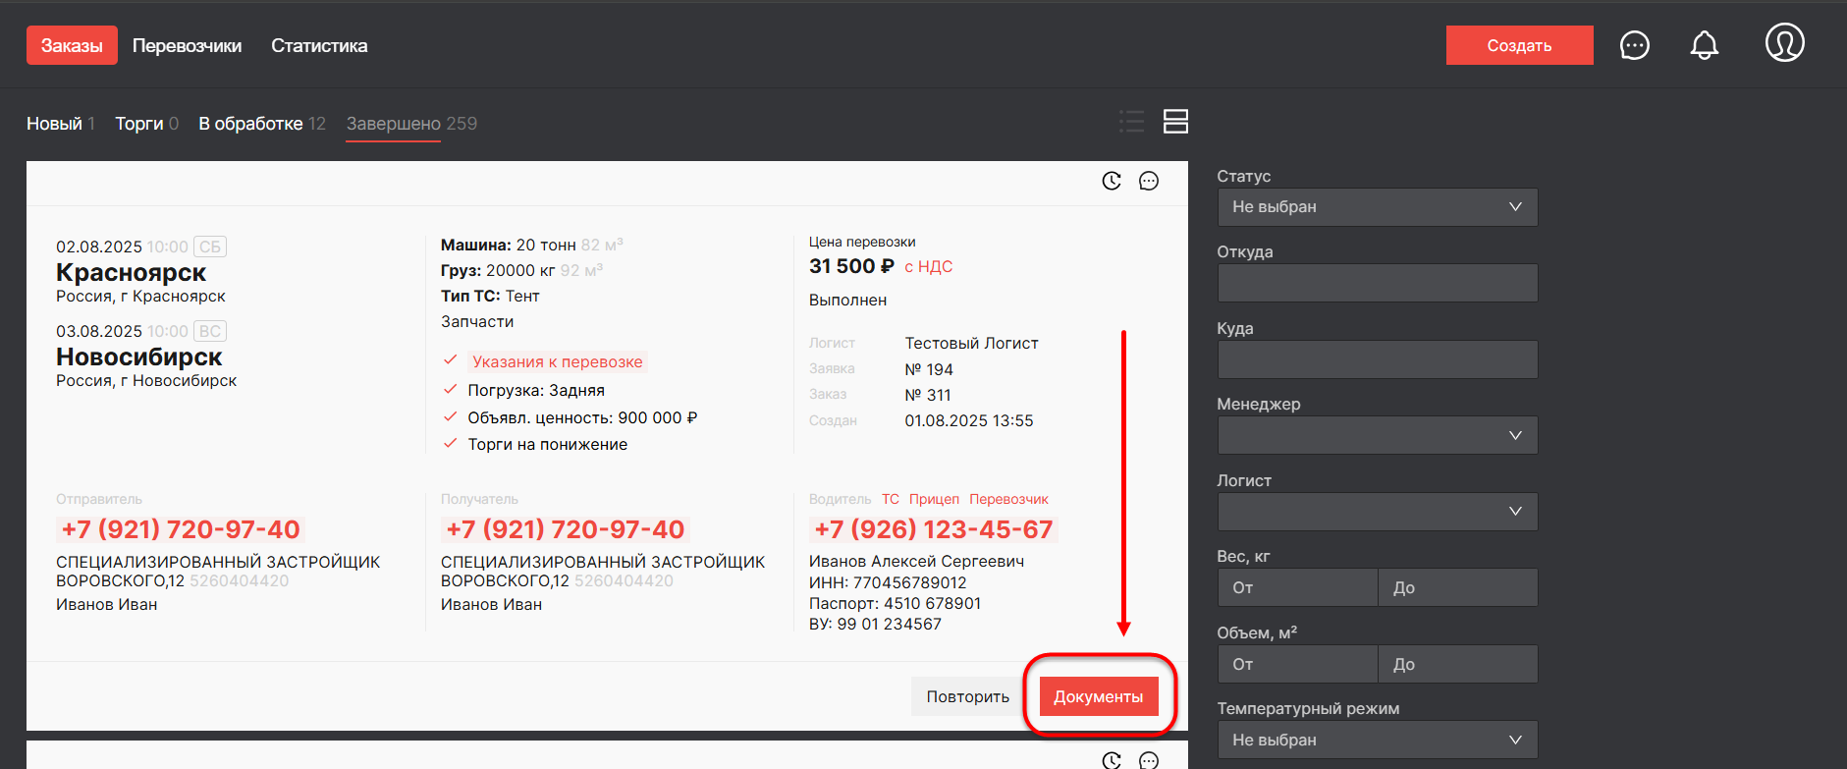Call driver phone +7 (926) 123-45-67
This screenshot has height=769, width=1847.
(x=933, y=529)
